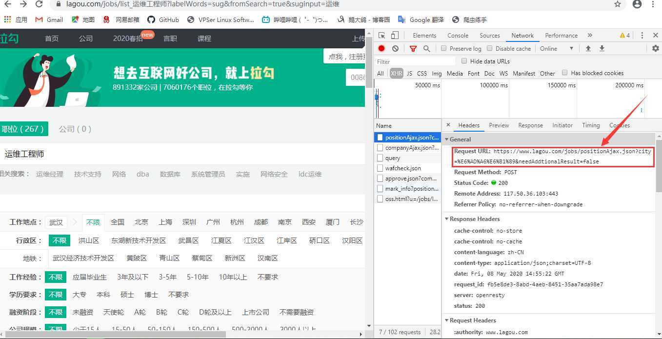Check Hide data URLs

[x=464, y=61]
